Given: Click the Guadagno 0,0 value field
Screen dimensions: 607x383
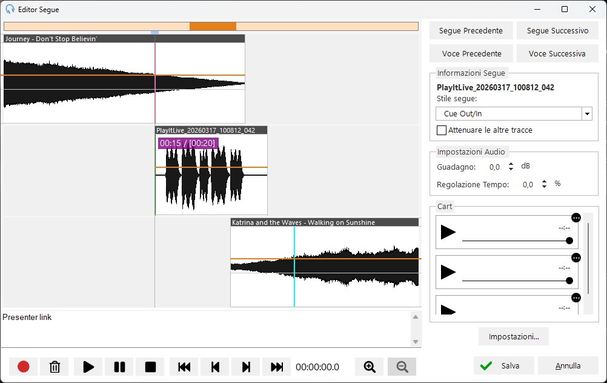Looking at the screenshot, I should pyautogui.click(x=494, y=167).
